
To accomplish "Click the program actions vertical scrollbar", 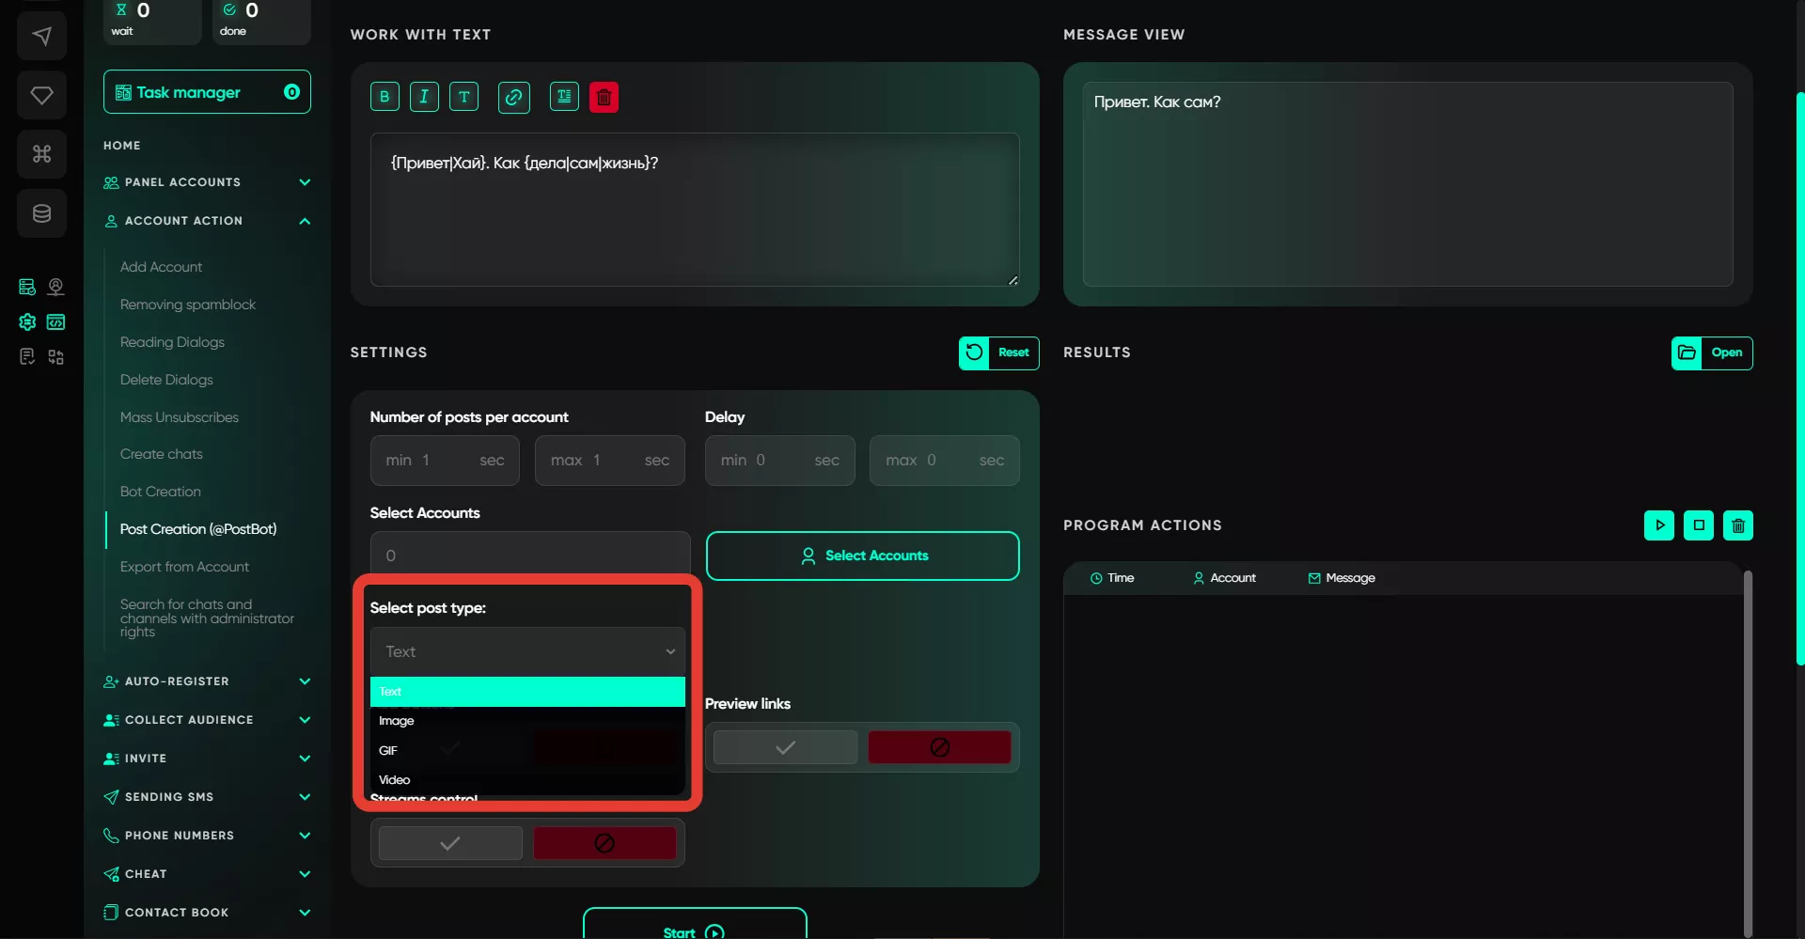I will [1748, 752].
